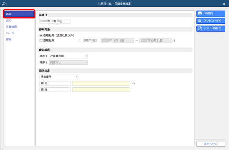This screenshot has width=229, height=150.
Task: Click the 最初 range box
Action: pyautogui.click(x=55, y=83)
